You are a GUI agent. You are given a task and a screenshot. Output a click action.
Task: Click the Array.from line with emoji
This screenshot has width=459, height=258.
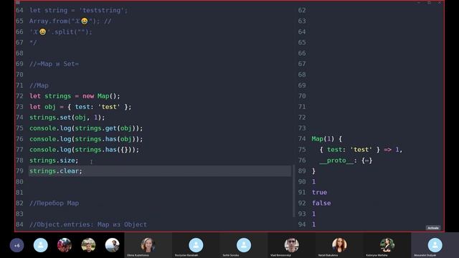click(x=70, y=21)
